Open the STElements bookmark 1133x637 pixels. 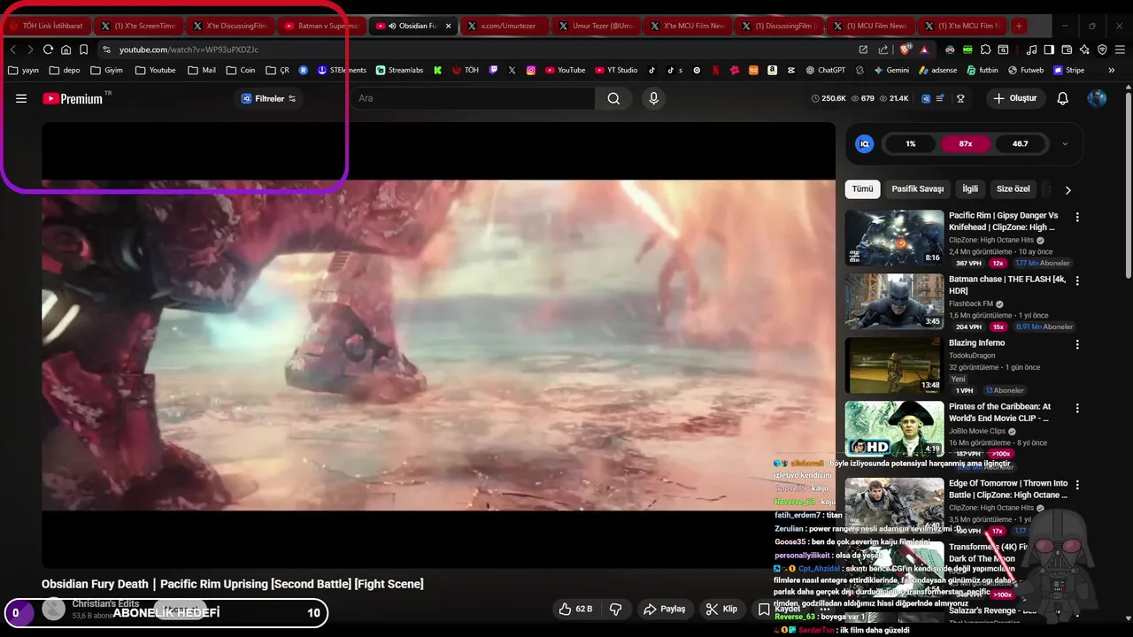pos(342,70)
